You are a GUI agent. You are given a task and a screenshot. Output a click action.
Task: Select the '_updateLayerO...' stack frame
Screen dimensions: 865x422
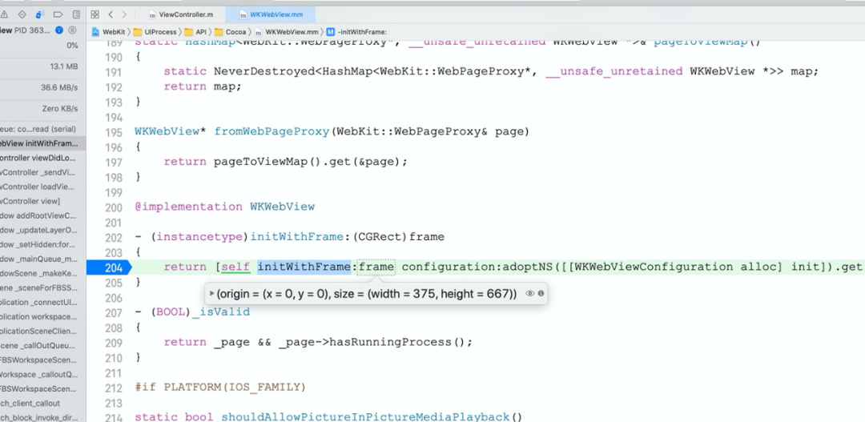point(42,230)
